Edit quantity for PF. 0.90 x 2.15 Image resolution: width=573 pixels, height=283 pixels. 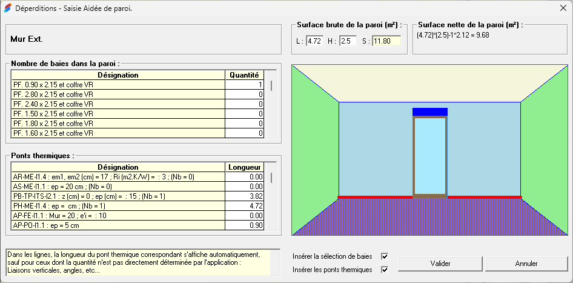(x=245, y=85)
